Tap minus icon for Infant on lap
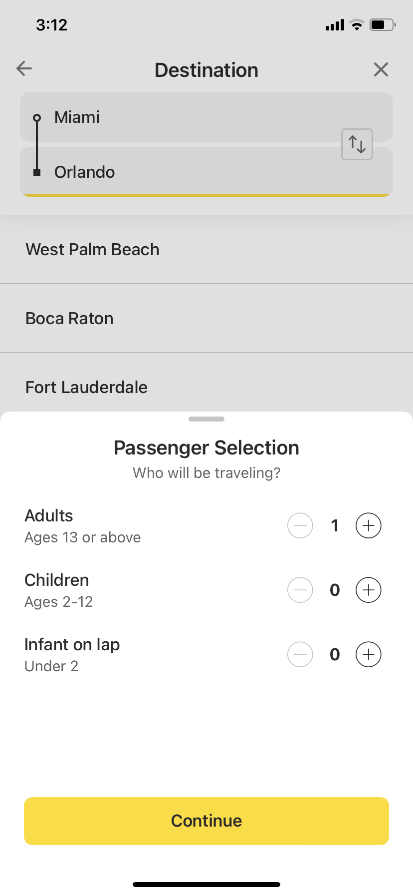The height and width of the screenshot is (895, 413). click(300, 654)
